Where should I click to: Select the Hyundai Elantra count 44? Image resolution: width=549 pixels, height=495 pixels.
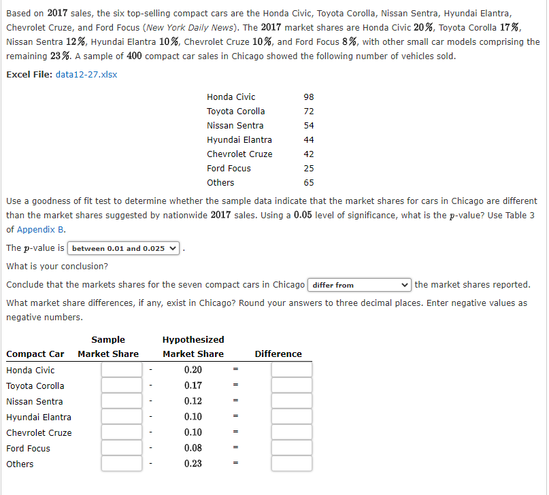tap(308, 140)
